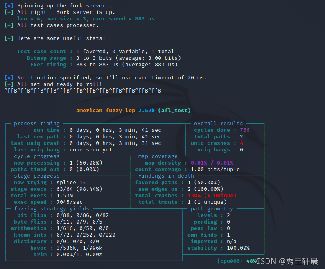Select total crashes '1304 (4 unique)'
Viewport: 325px width, 269px height.
212,196
